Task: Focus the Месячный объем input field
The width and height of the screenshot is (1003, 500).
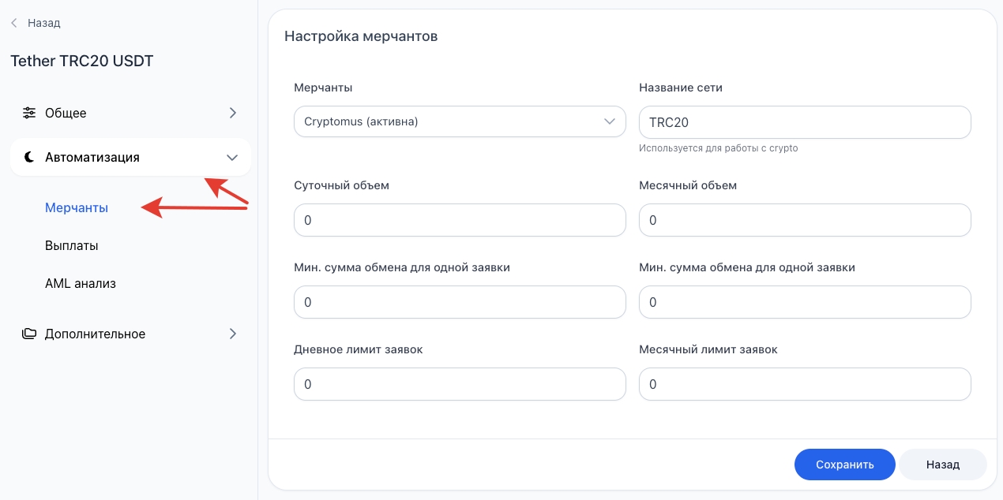Action: 805,220
